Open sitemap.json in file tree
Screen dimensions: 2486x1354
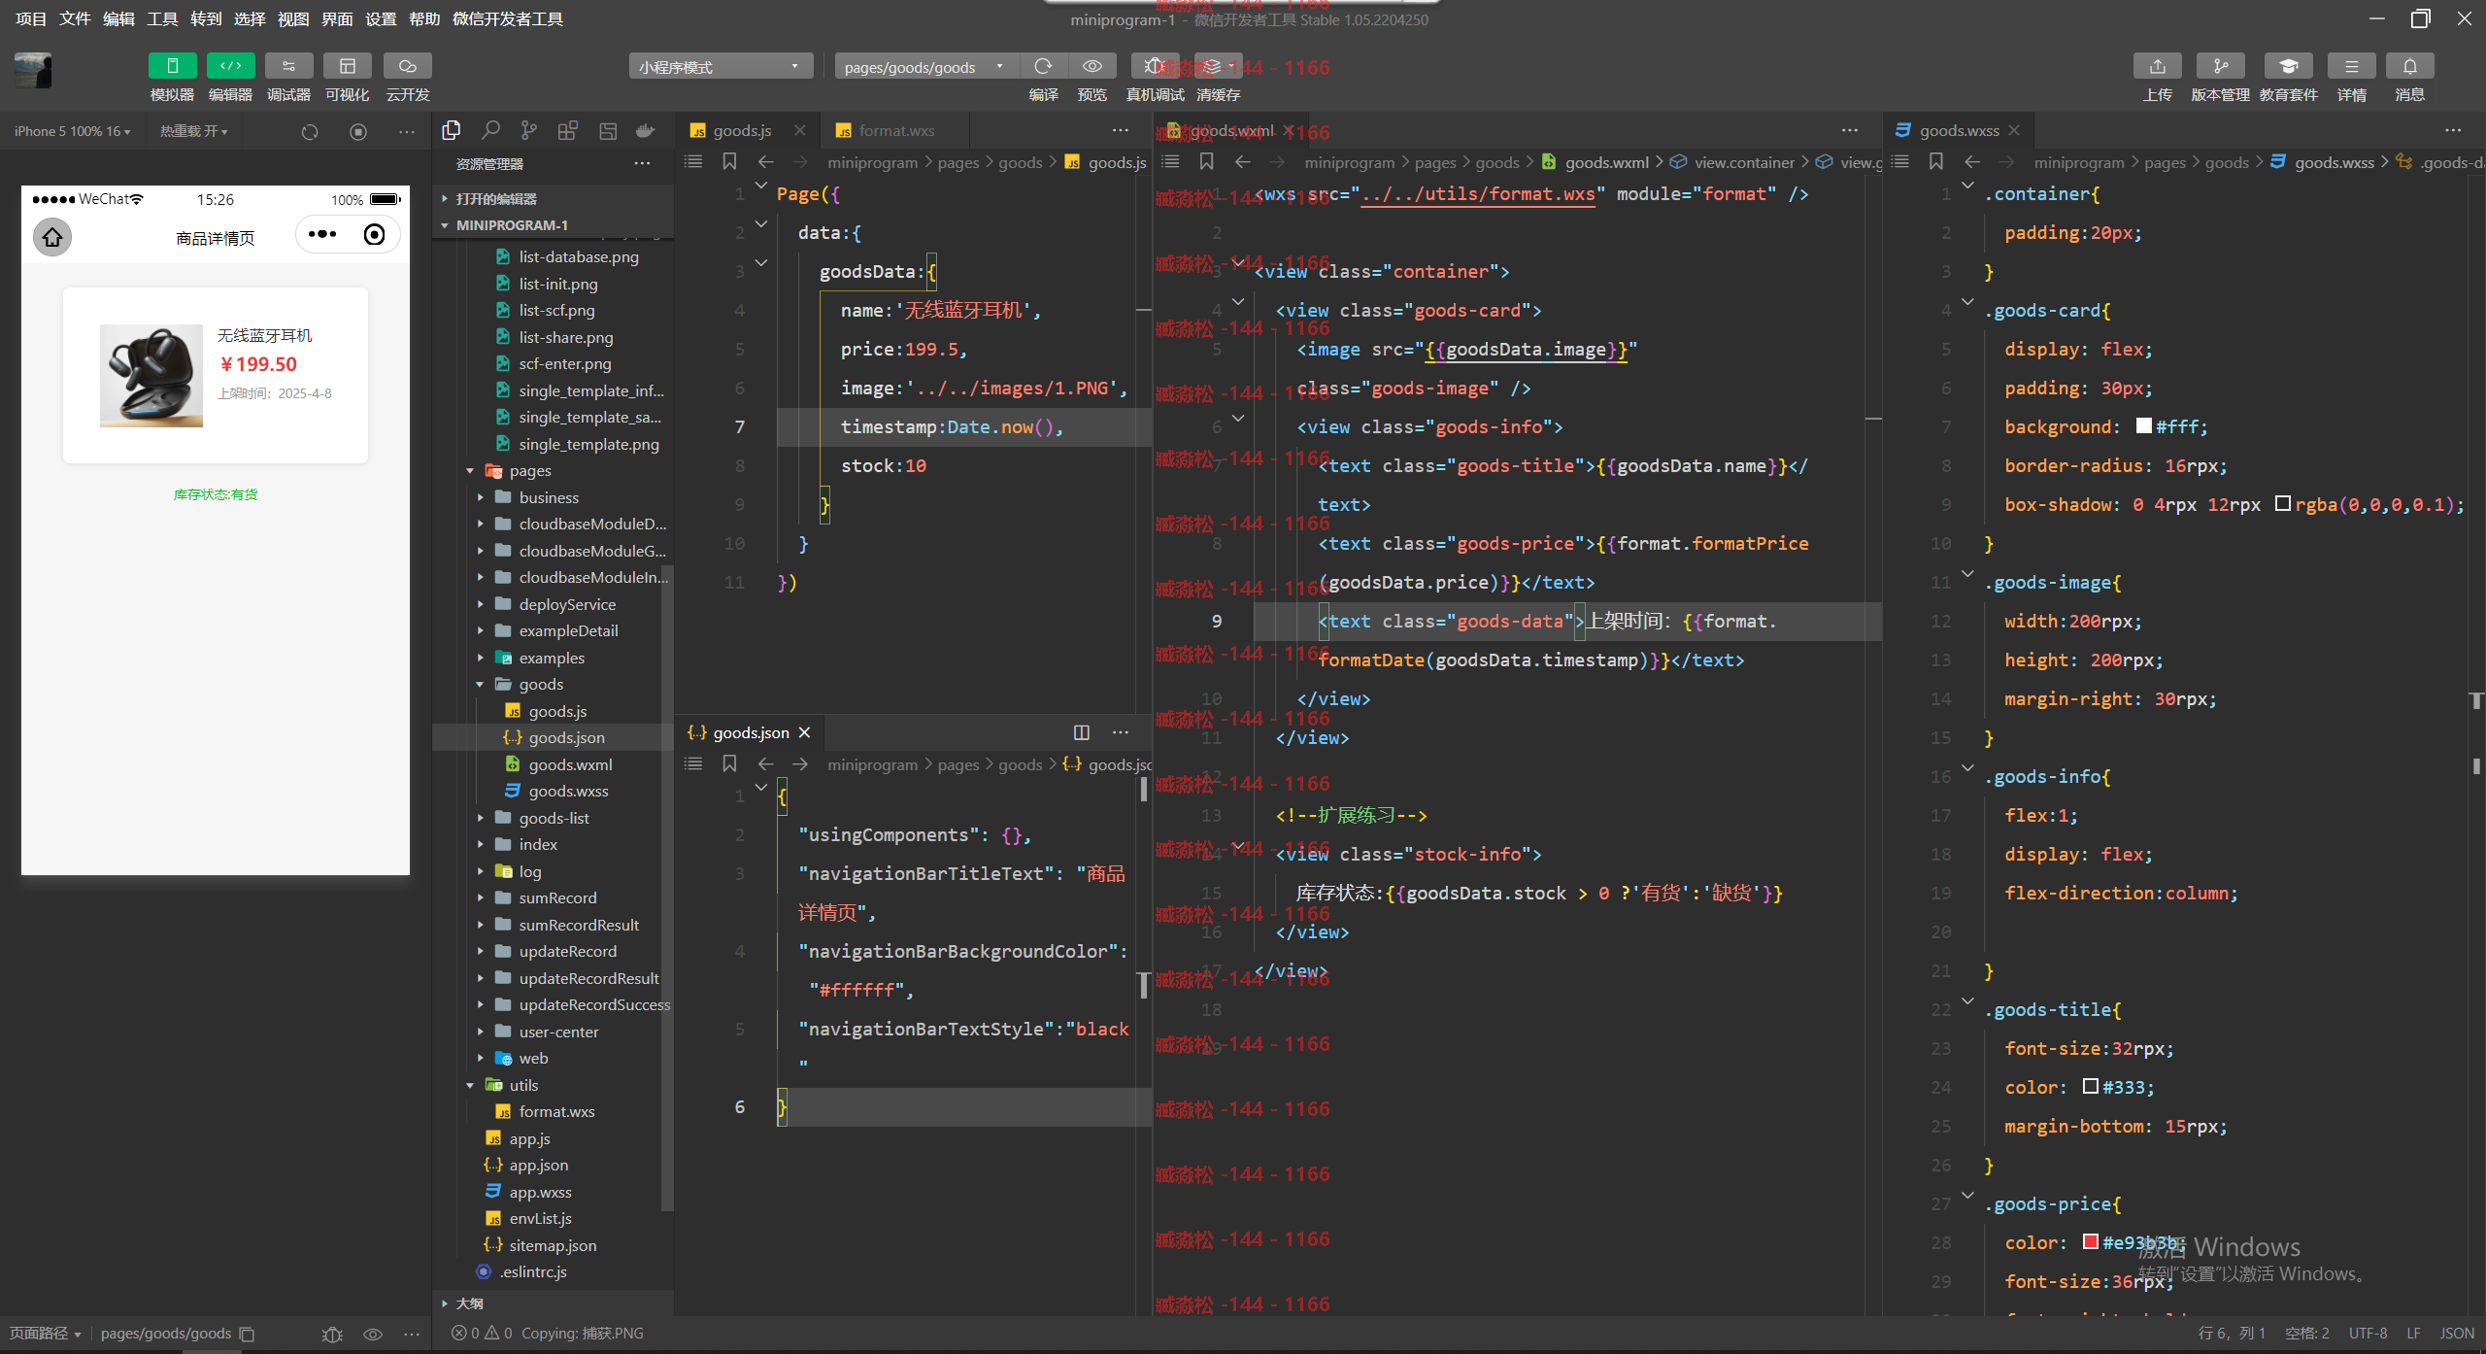point(554,1245)
